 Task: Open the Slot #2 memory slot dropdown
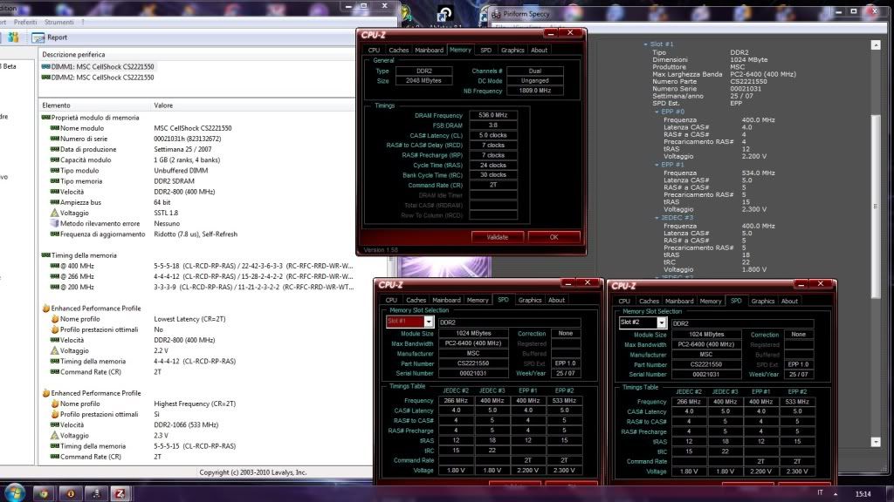(661, 322)
